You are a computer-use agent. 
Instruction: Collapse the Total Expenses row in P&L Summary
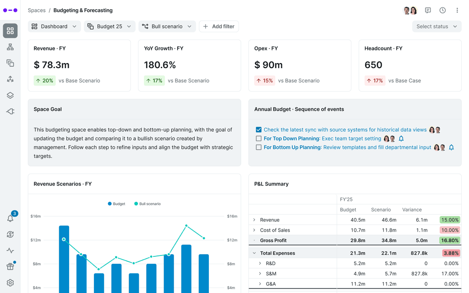click(x=255, y=253)
